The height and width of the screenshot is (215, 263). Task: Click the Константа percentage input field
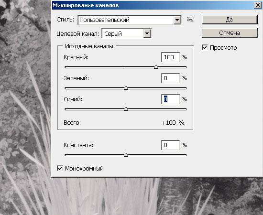pyautogui.click(x=170, y=145)
